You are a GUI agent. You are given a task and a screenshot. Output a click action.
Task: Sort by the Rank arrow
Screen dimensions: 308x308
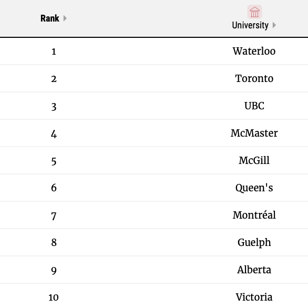(65, 18)
